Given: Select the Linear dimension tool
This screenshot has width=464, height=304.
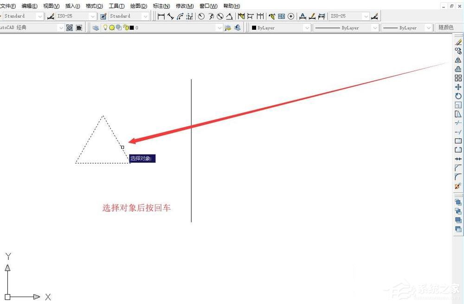Looking at the screenshot, I should pos(161,16).
